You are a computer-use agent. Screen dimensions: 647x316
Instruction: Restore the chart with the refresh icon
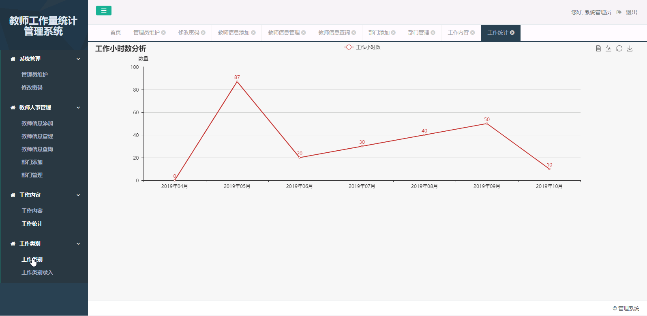click(x=619, y=49)
